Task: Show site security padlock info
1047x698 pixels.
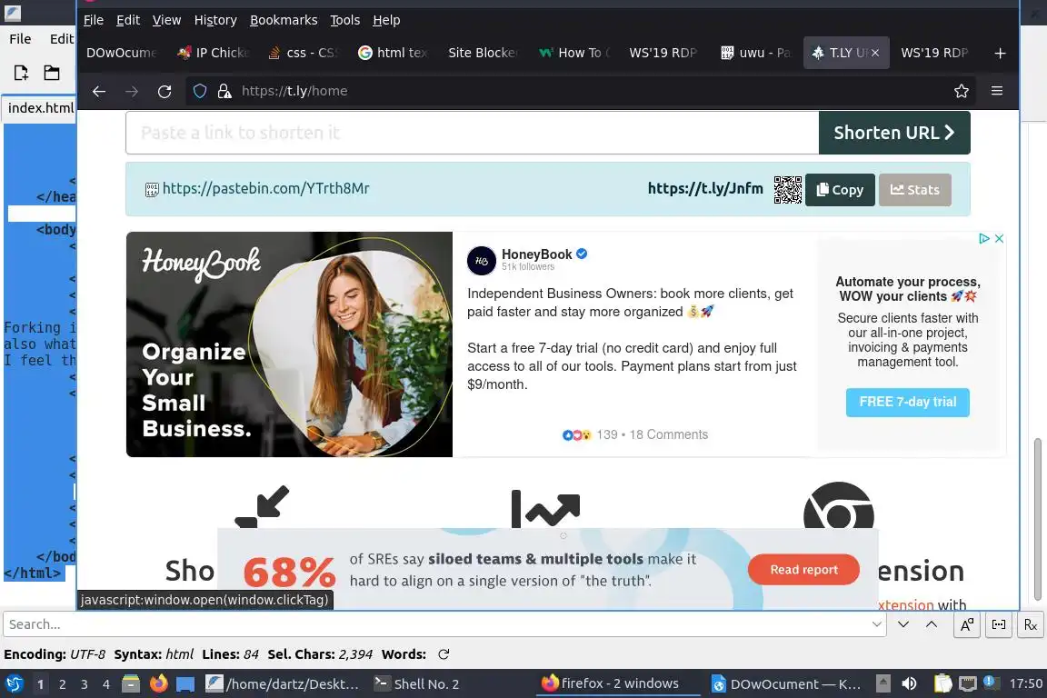Action: point(224,91)
